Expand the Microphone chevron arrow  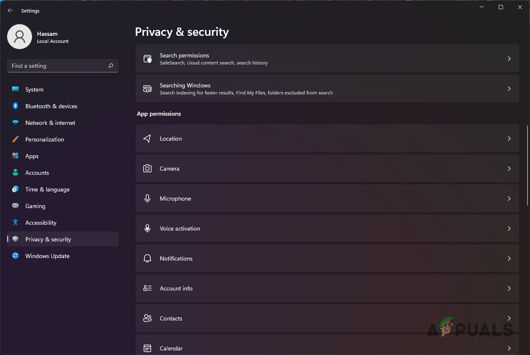point(509,199)
